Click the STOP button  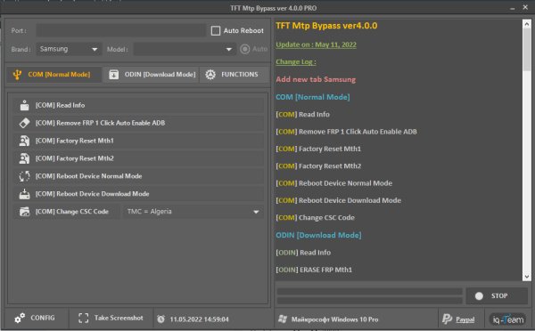pos(497,296)
